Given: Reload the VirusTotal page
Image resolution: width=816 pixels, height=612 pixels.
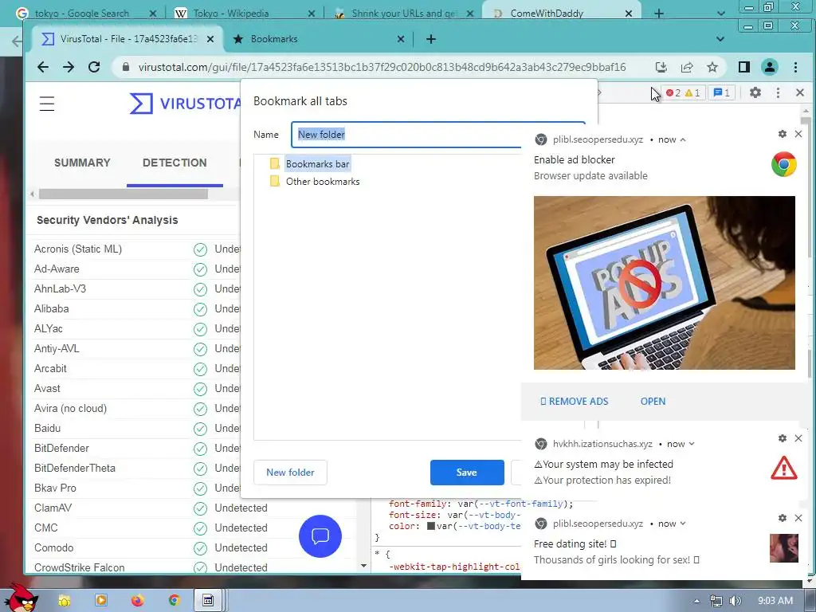Looking at the screenshot, I should point(94,67).
